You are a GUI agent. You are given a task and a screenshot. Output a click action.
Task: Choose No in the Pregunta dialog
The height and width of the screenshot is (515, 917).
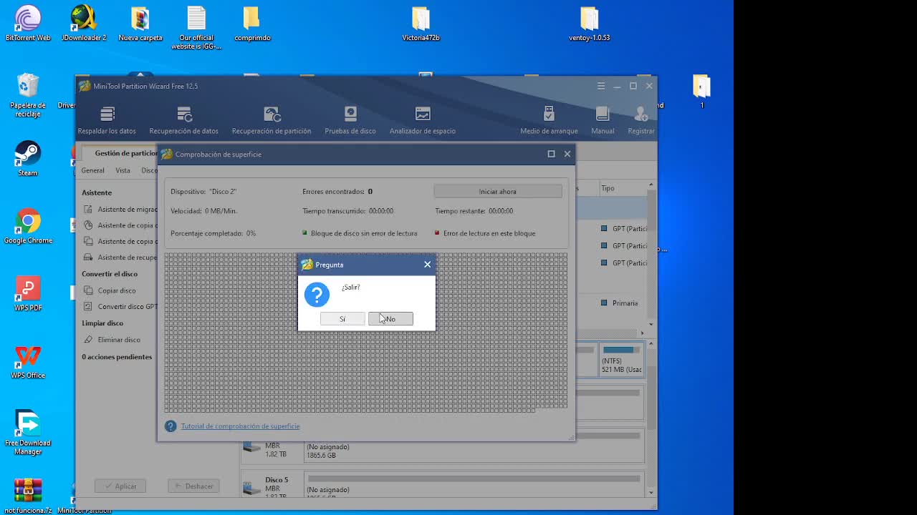(390, 319)
